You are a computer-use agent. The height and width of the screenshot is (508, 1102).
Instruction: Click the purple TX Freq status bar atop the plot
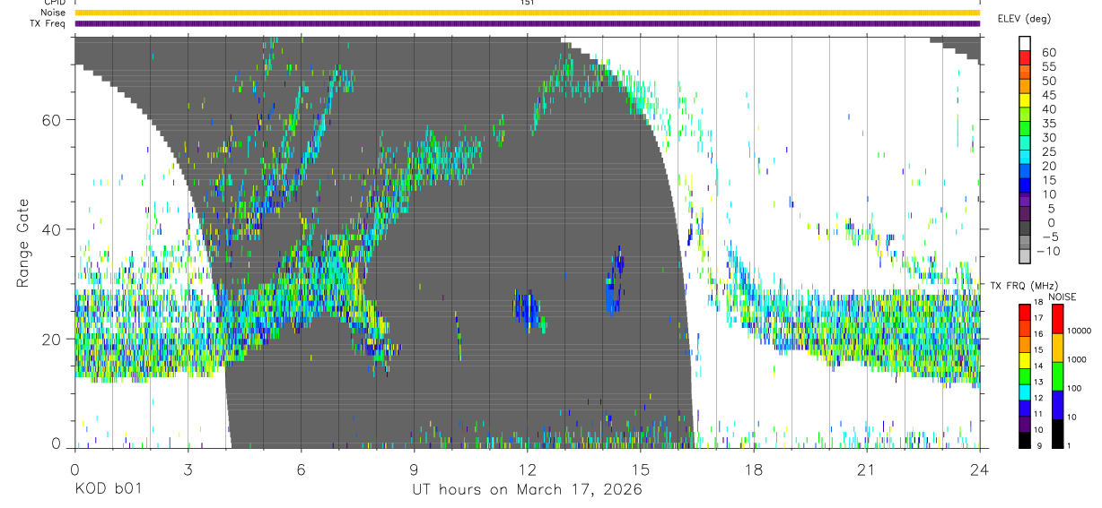[x=527, y=23]
